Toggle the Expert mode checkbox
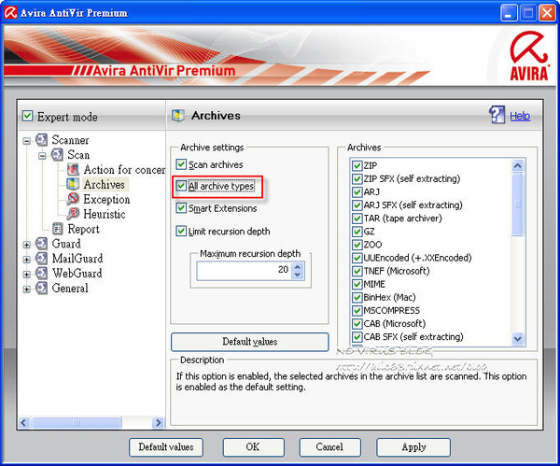The image size is (560, 466). click(x=27, y=116)
